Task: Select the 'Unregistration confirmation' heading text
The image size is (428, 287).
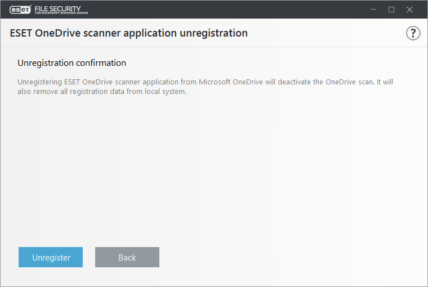Action: click(x=72, y=63)
